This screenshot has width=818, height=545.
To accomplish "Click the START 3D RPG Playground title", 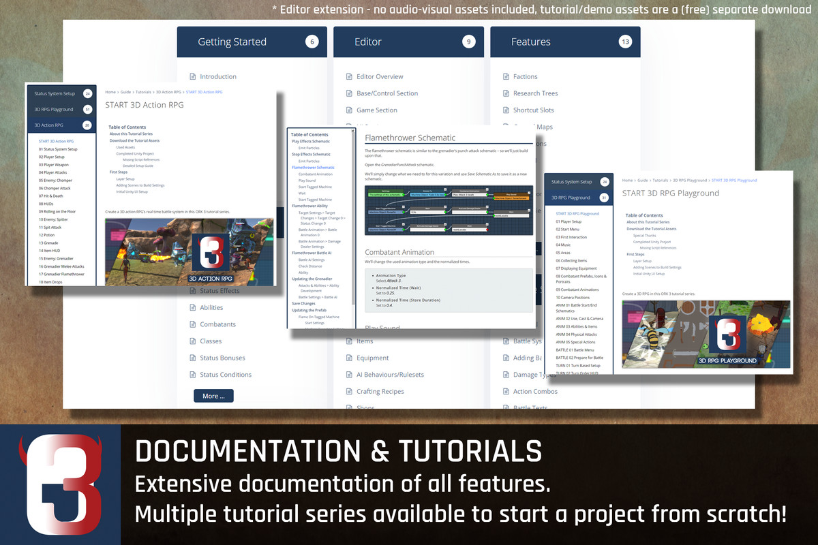I will (x=671, y=193).
